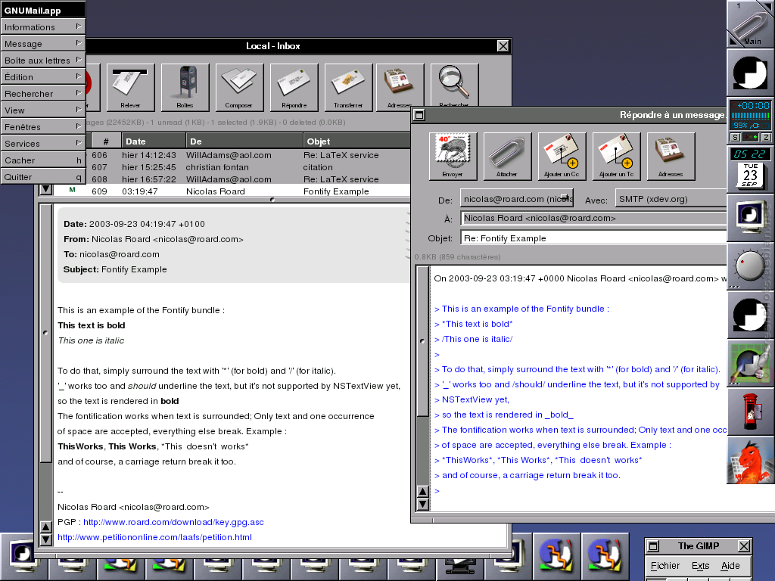This screenshot has height=581, width=775.
Task: Click the envelope icon right of Ajouter un Cc
Action: pyautogui.click(x=616, y=156)
